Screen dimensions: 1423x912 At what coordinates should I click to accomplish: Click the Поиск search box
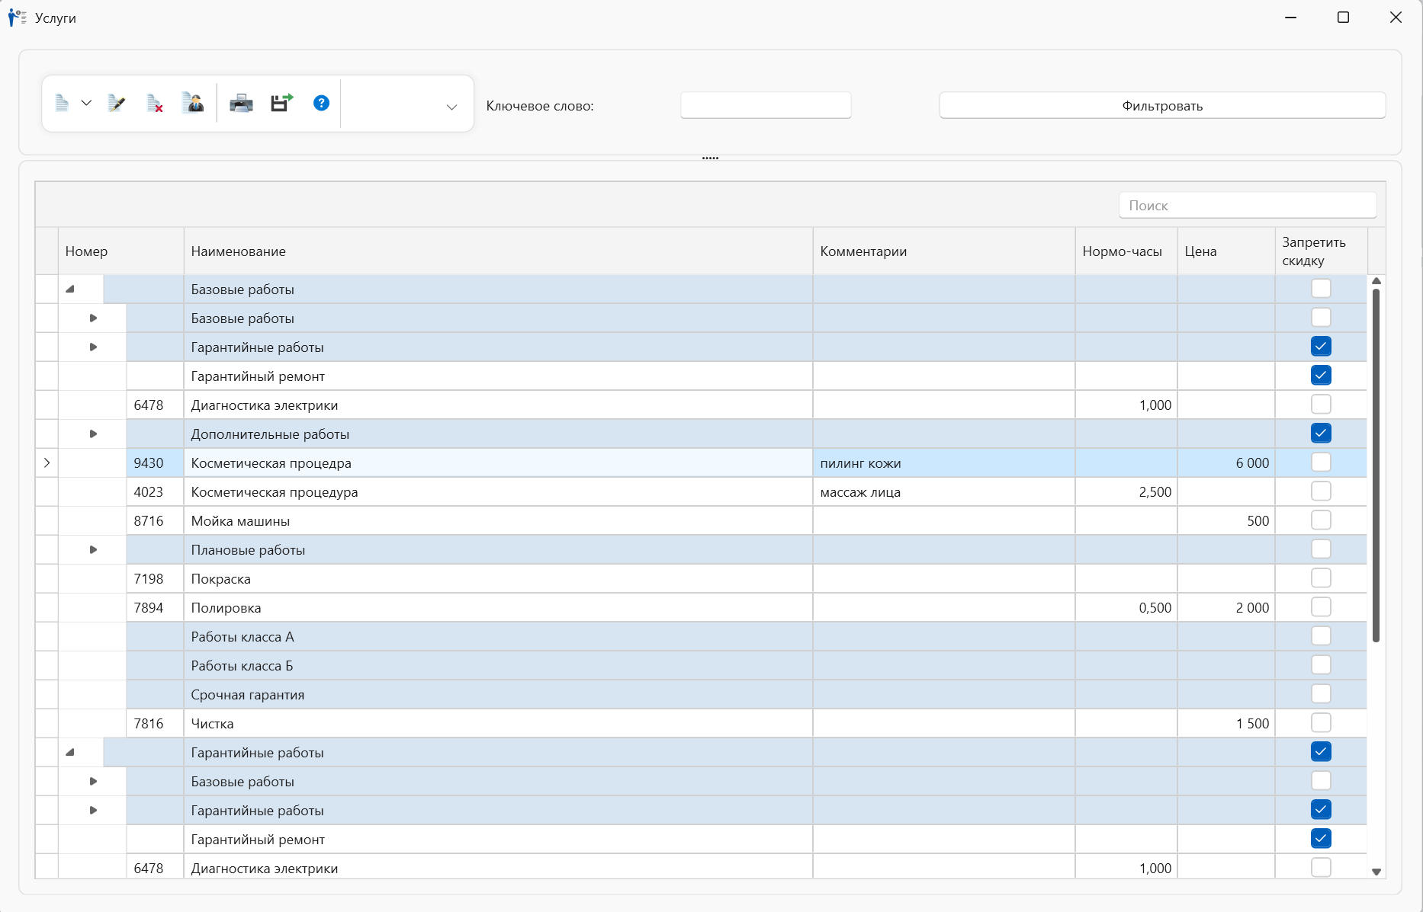click(x=1248, y=205)
